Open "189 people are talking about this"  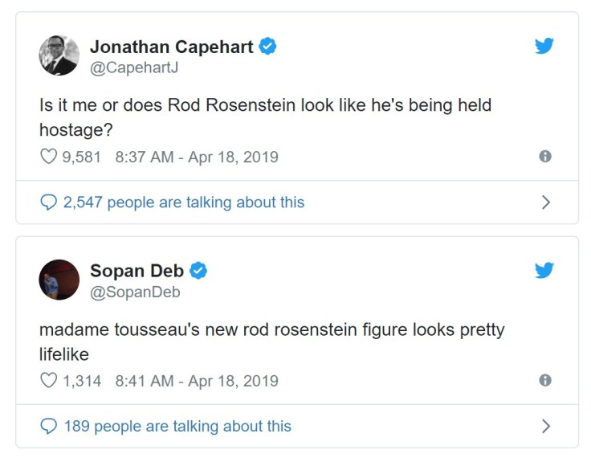click(177, 426)
